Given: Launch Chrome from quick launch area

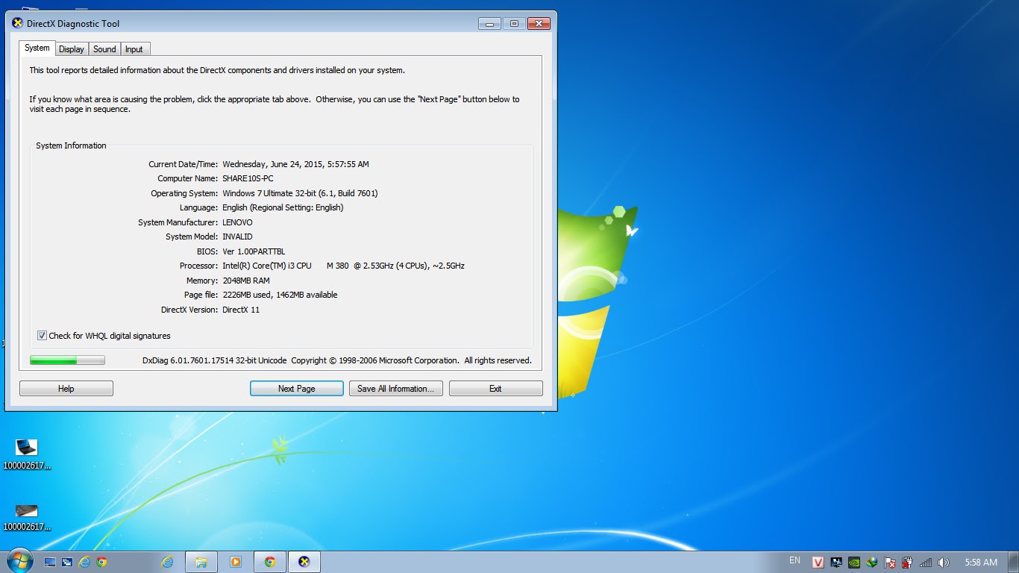Looking at the screenshot, I should click(x=101, y=562).
